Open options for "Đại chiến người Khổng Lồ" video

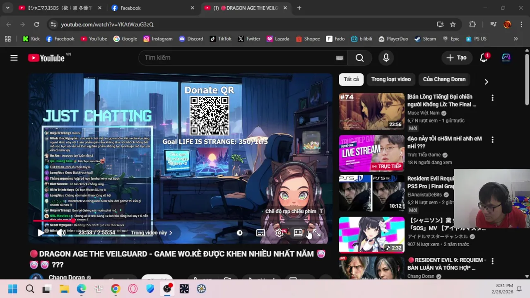pos(492,98)
